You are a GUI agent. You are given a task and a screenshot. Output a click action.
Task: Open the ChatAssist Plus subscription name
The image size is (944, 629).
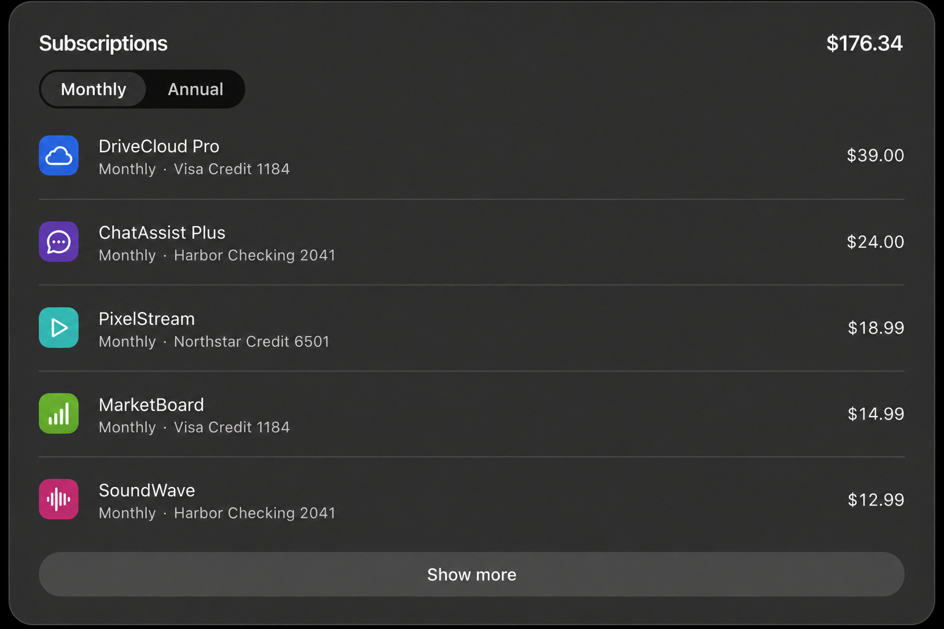[x=162, y=233]
